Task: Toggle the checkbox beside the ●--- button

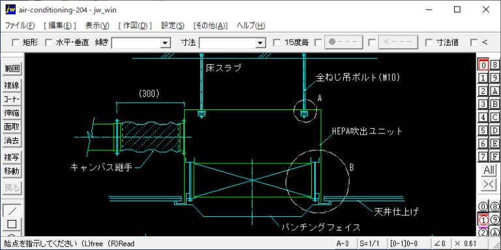Action: pyautogui.click(x=318, y=42)
